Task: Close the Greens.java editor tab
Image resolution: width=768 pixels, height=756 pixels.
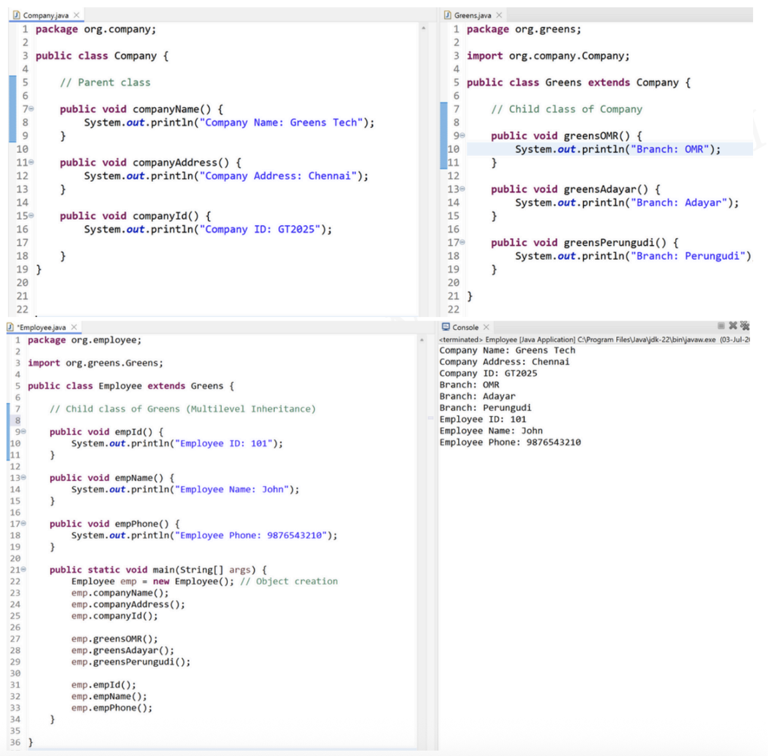Action: coord(499,15)
